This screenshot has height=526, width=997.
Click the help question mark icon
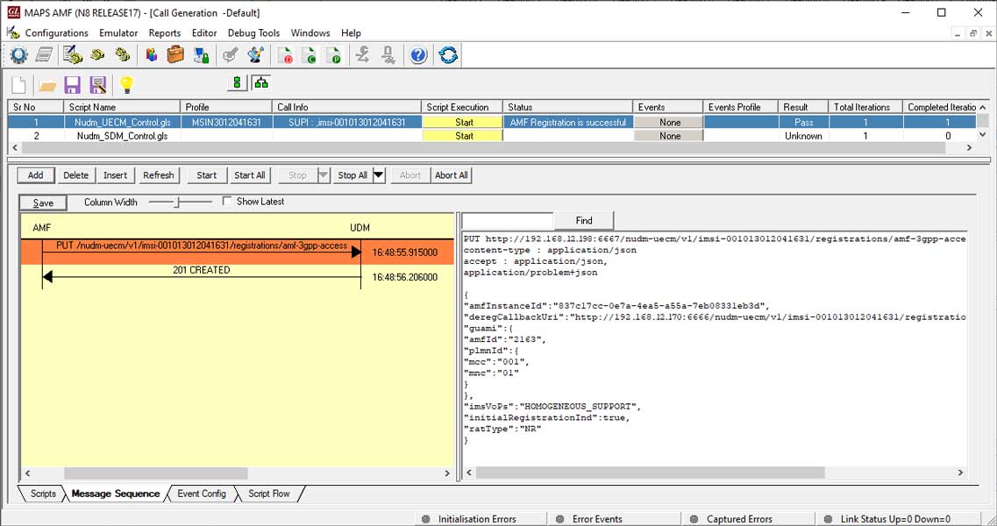click(x=418, y=55)
